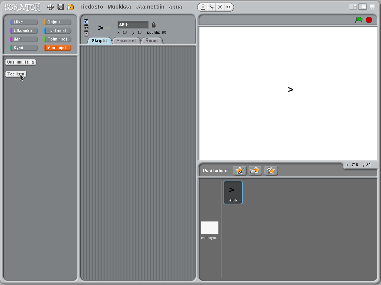Open the Tiedosto menu
Viewport: 381px width, 285px height.
tap(91, 7)
